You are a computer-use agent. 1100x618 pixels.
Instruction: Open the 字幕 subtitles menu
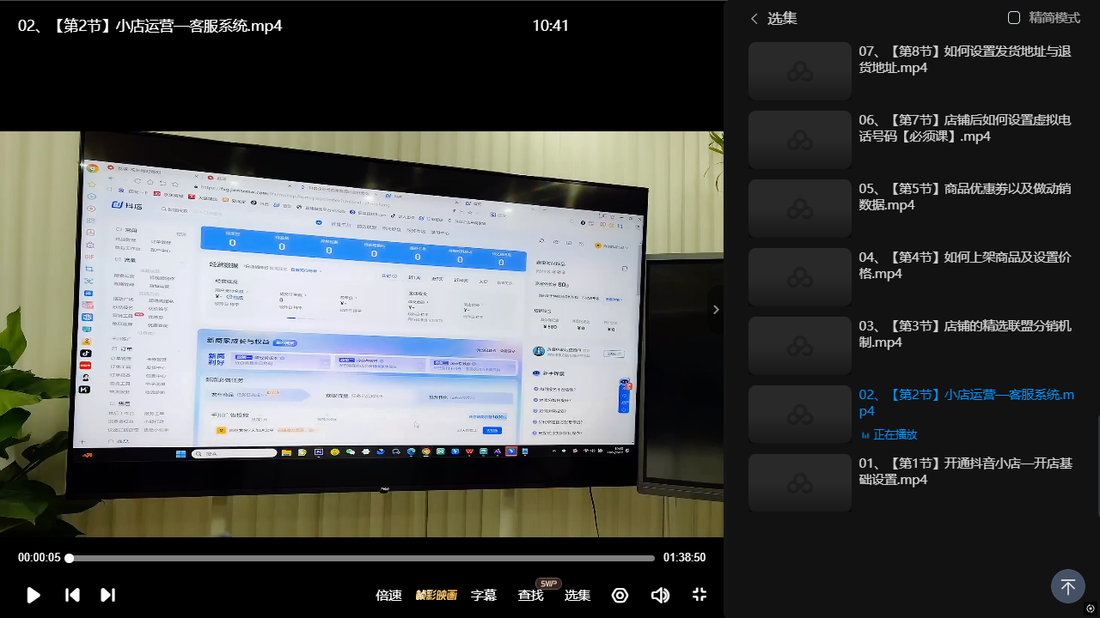click(484, 595)
